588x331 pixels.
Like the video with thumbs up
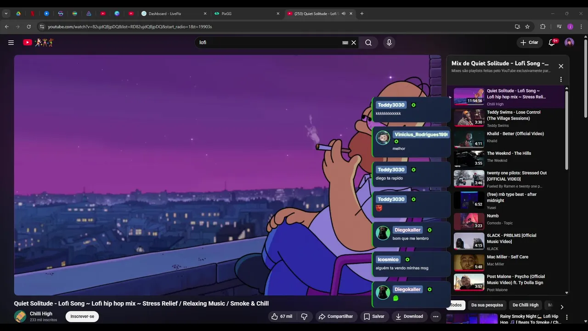[282, 316]
